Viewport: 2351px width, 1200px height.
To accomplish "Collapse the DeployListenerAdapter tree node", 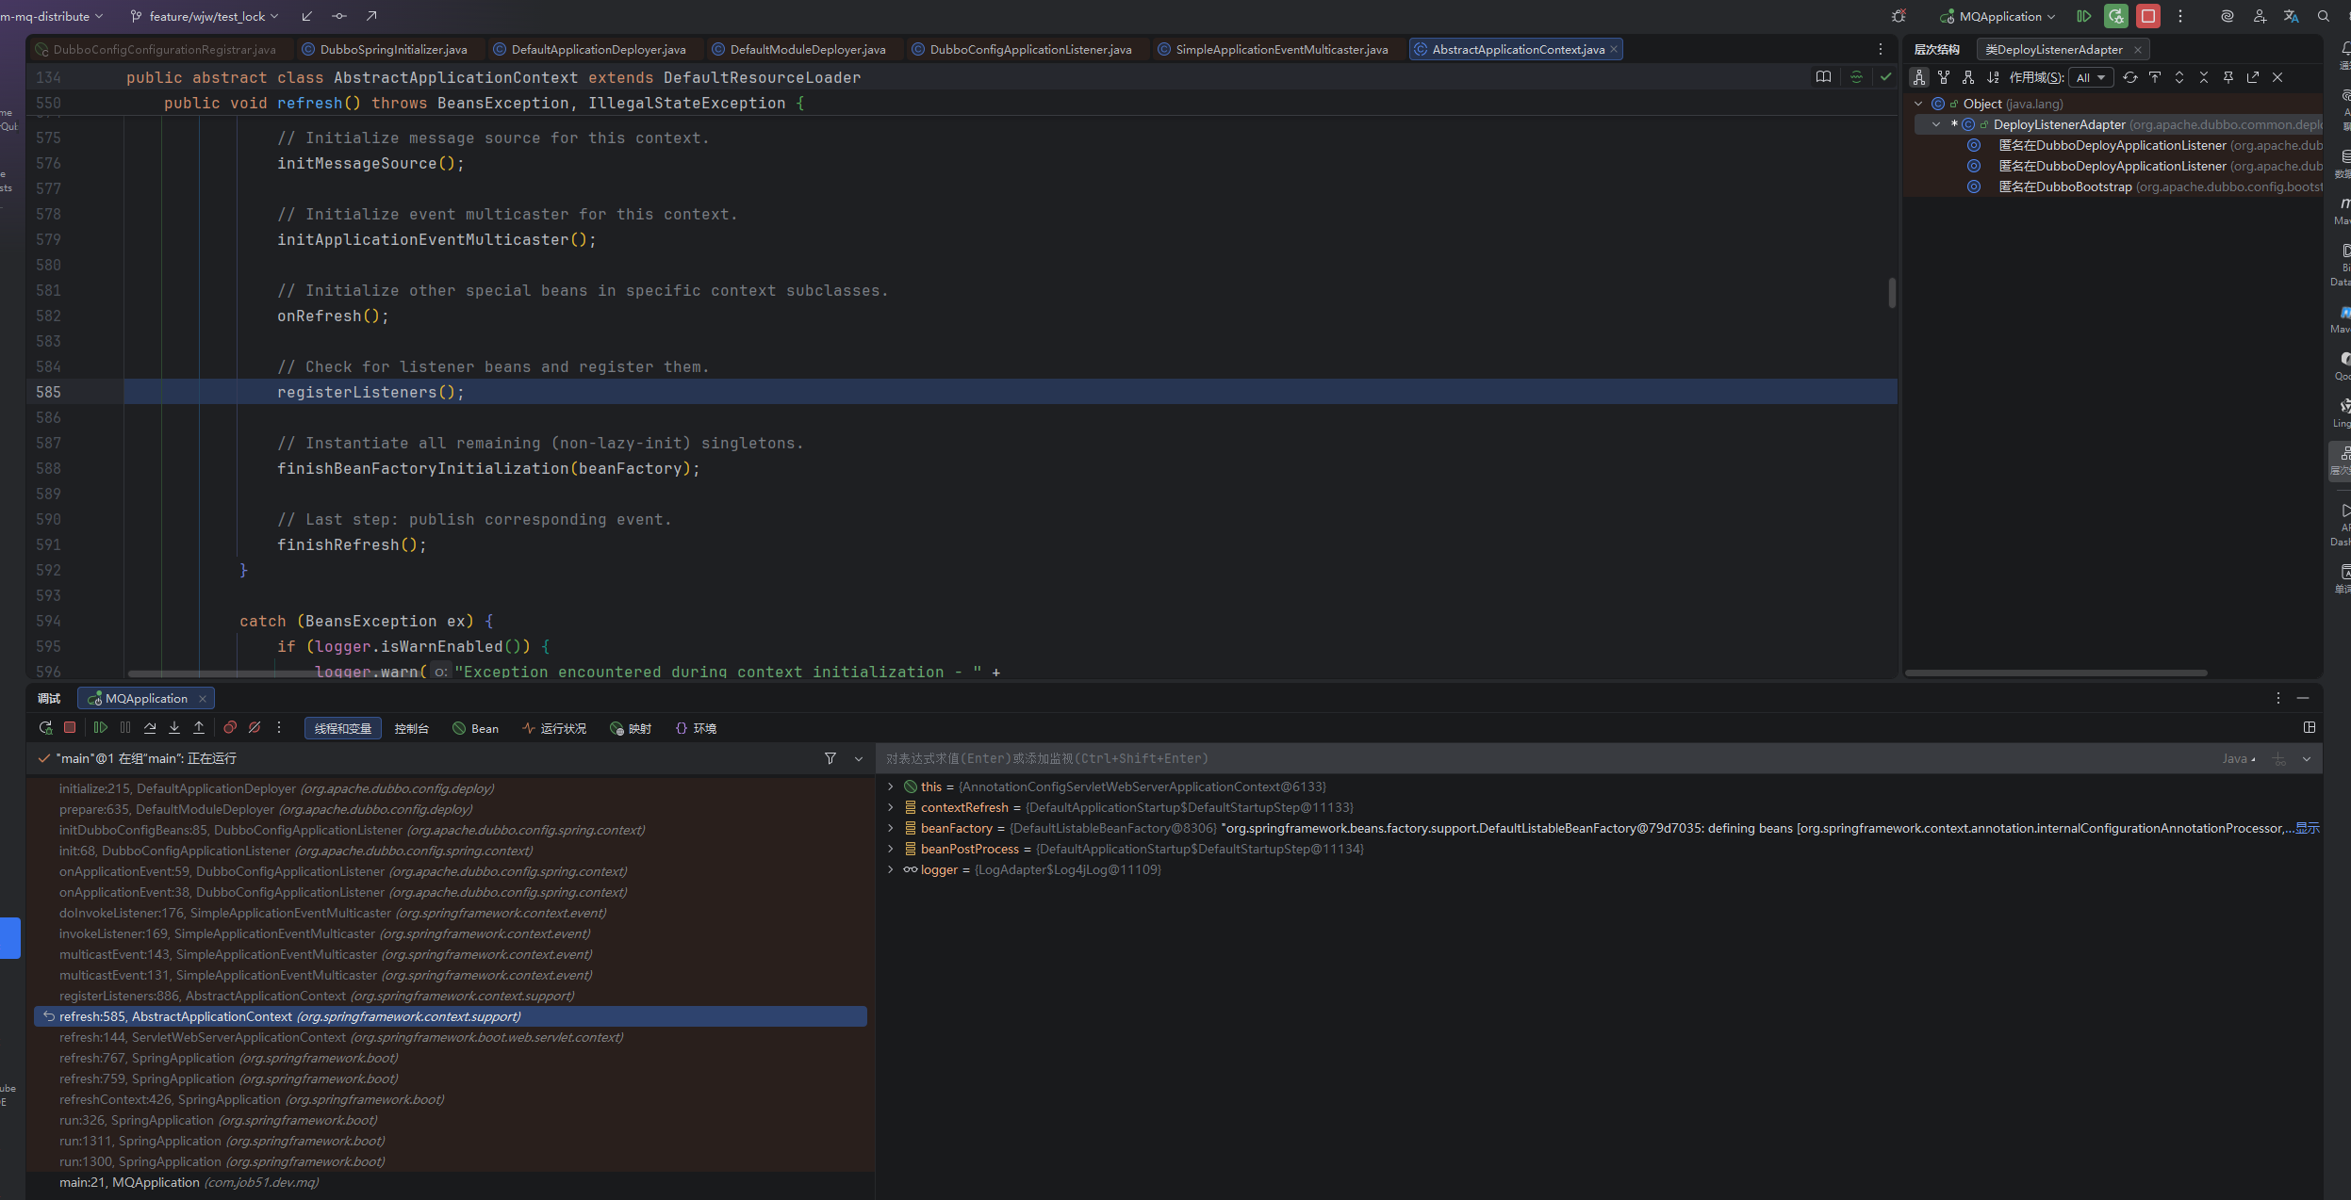I will pos(1936,124).
